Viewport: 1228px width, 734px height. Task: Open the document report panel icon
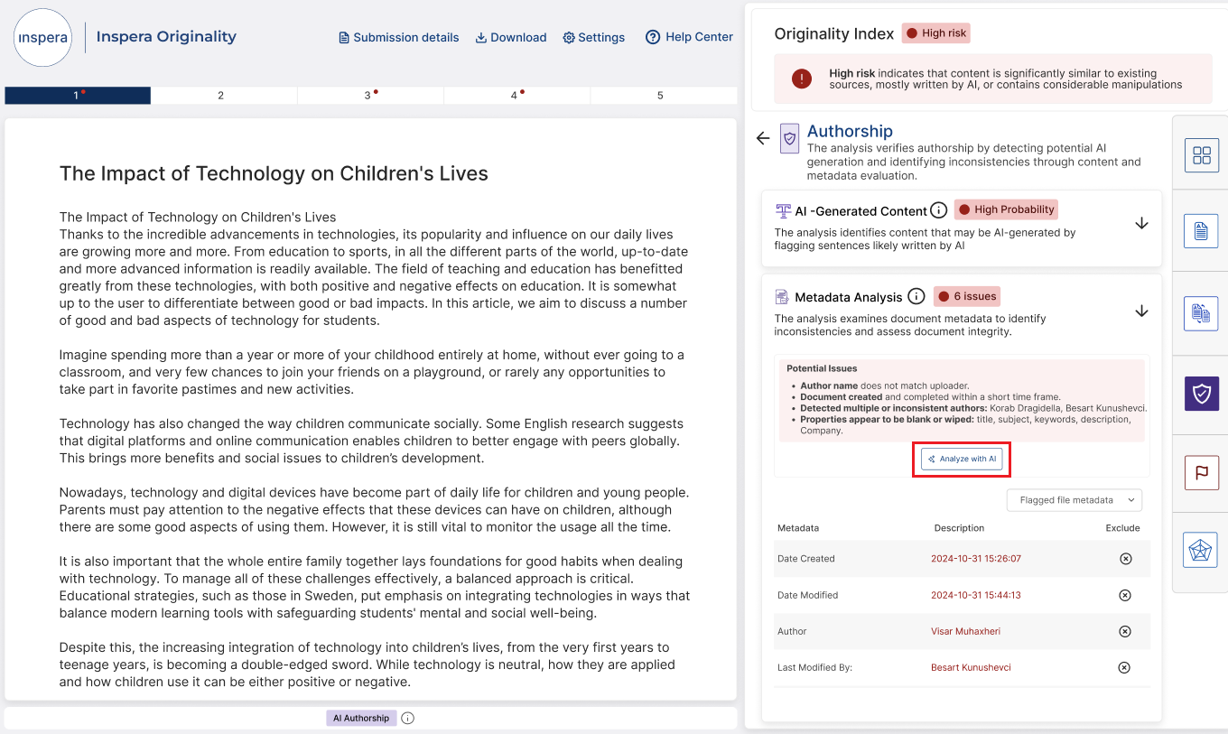(x=1201, y=230)
